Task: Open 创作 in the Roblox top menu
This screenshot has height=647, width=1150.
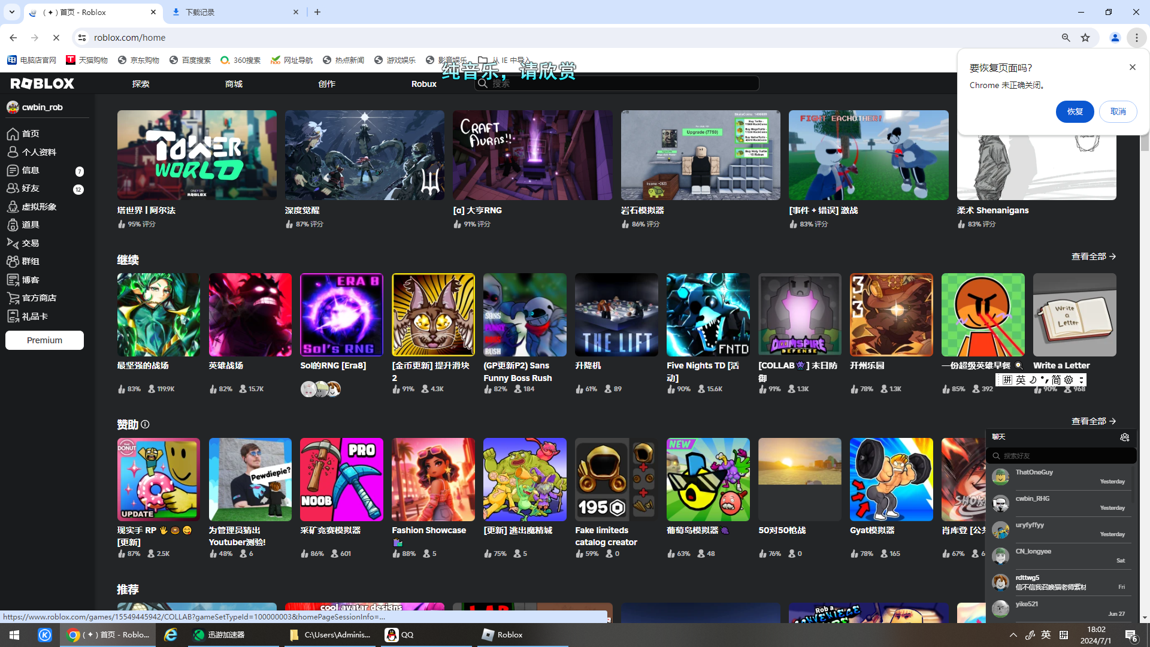Action: [327, 84]
